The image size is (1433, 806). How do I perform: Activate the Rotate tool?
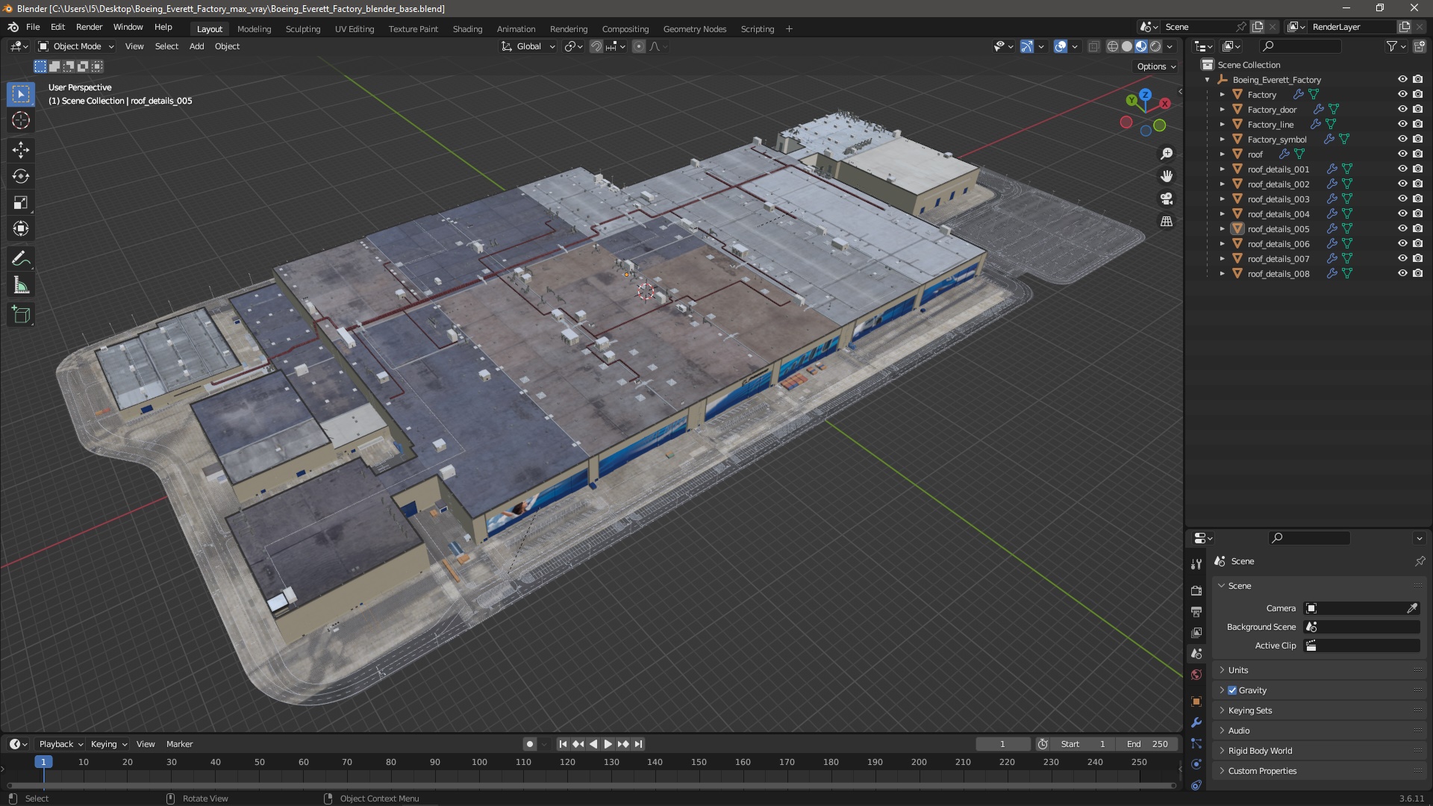click(x=21, y=176)
